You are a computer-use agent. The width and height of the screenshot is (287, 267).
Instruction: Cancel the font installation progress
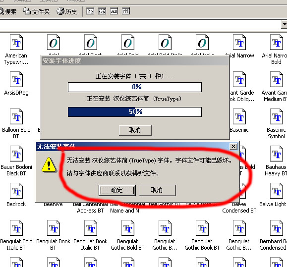coord(135,130)
